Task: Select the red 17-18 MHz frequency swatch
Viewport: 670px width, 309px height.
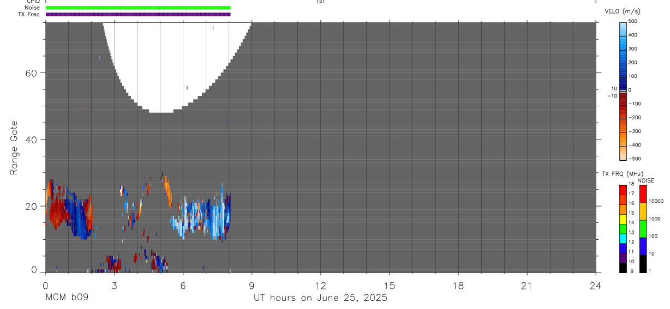Action: 623,189
